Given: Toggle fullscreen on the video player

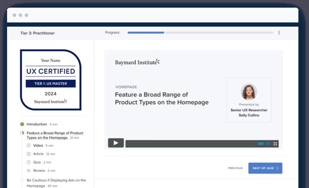Looking at the screenshot, I should click(x=275, y=144).
